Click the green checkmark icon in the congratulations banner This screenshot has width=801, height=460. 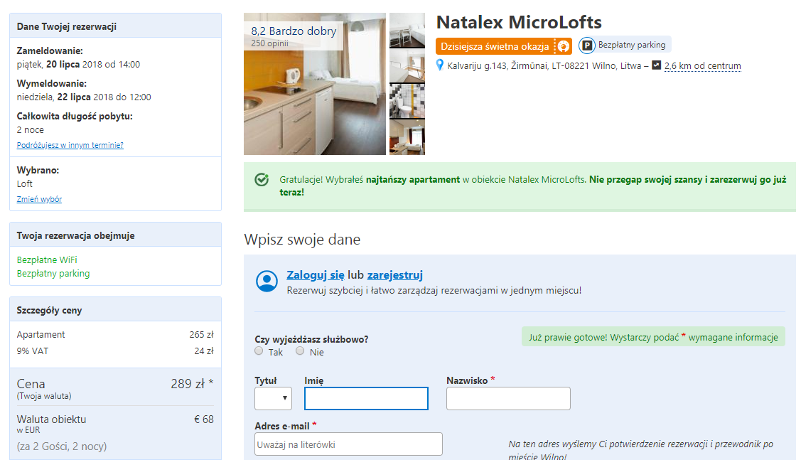click(262, 179)
